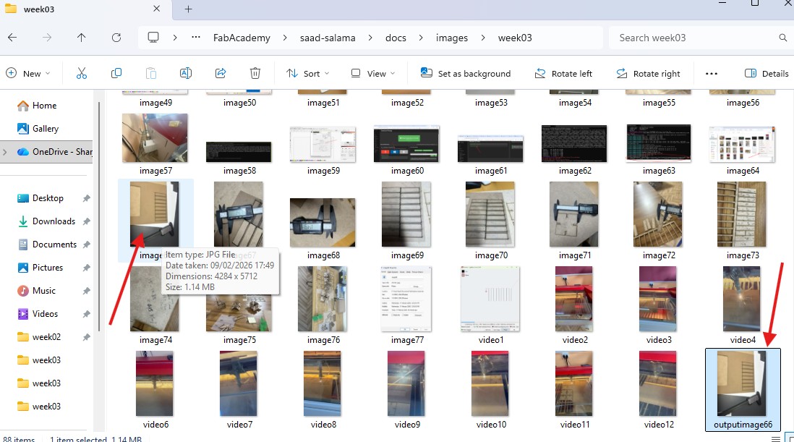Select the outputimage66 thumbnail
This screenshot has width=794, height=442.
click(743, 384)
